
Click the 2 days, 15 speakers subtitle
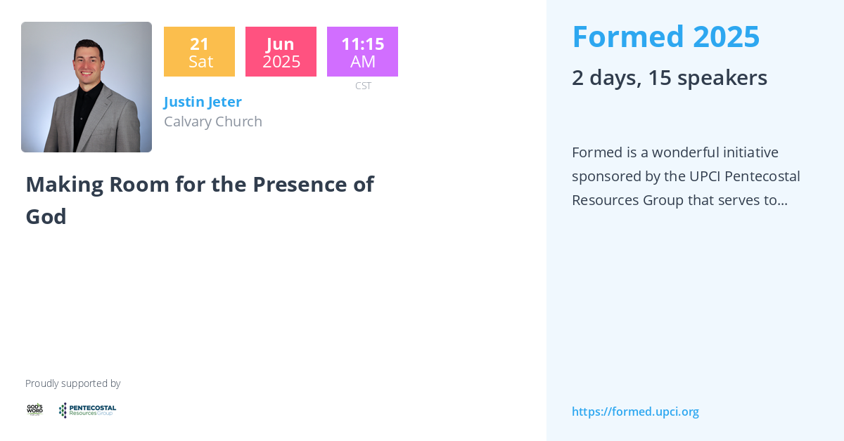click(669, 77)
